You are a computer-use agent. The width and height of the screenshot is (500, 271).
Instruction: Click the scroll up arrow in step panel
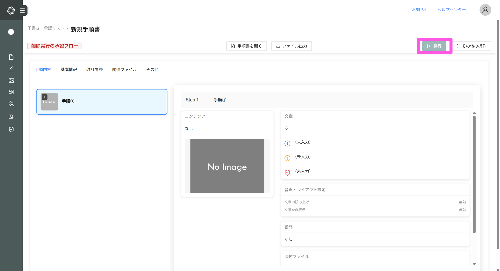click(x=474, y=113)
